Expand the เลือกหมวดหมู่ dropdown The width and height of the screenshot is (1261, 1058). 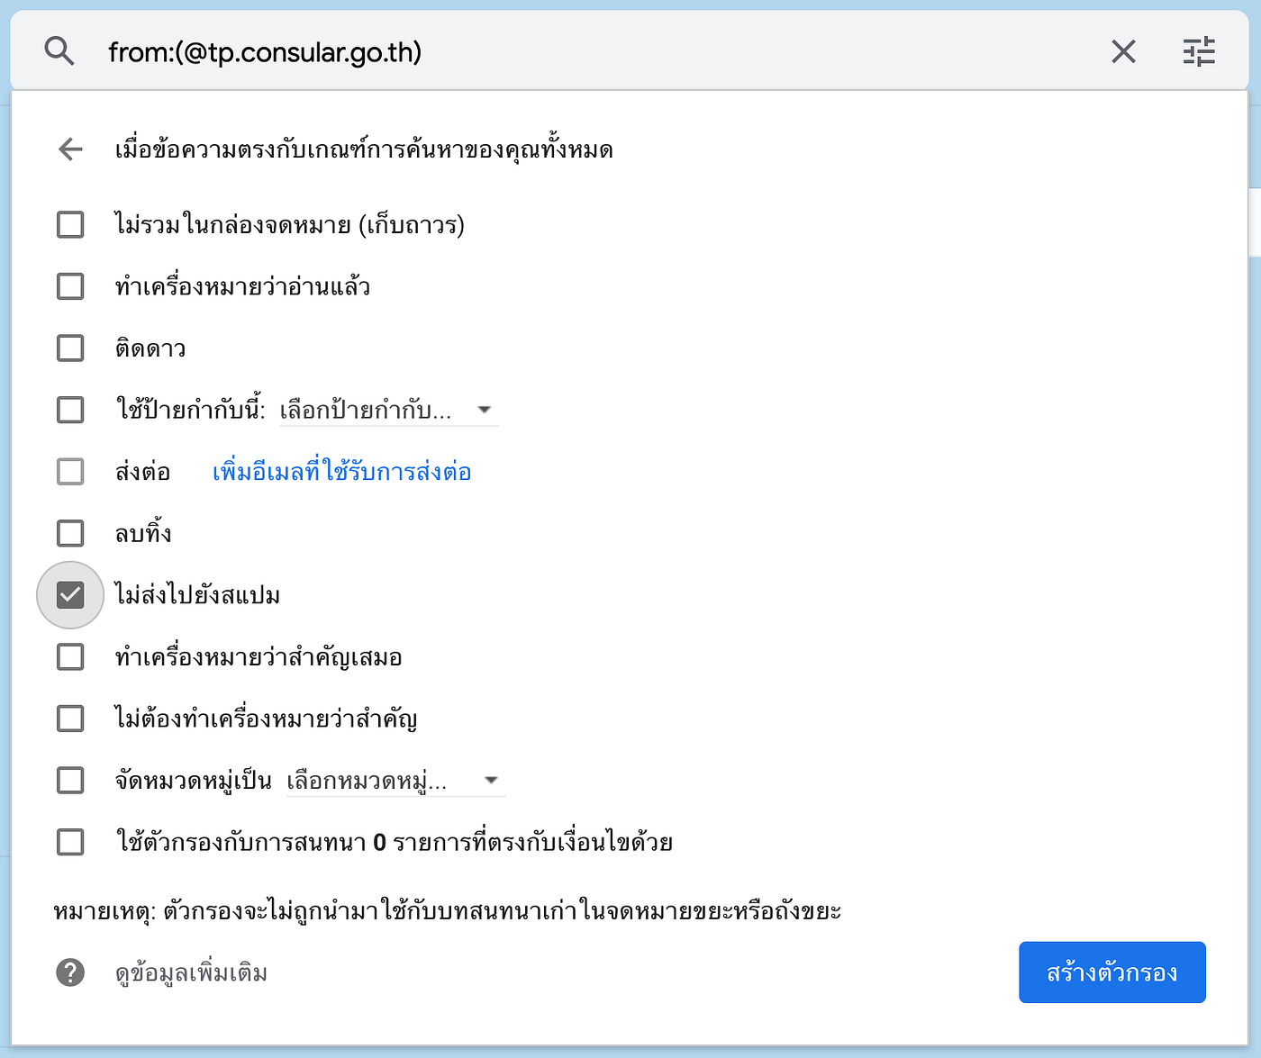click(395, 781)
